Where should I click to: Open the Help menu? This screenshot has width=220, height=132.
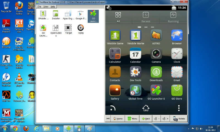pos(53,6)
